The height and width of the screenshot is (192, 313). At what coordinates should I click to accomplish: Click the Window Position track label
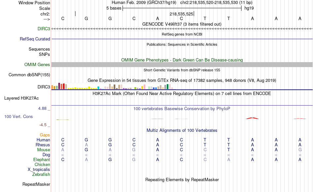pyautogui.click(x=34, y=3)
